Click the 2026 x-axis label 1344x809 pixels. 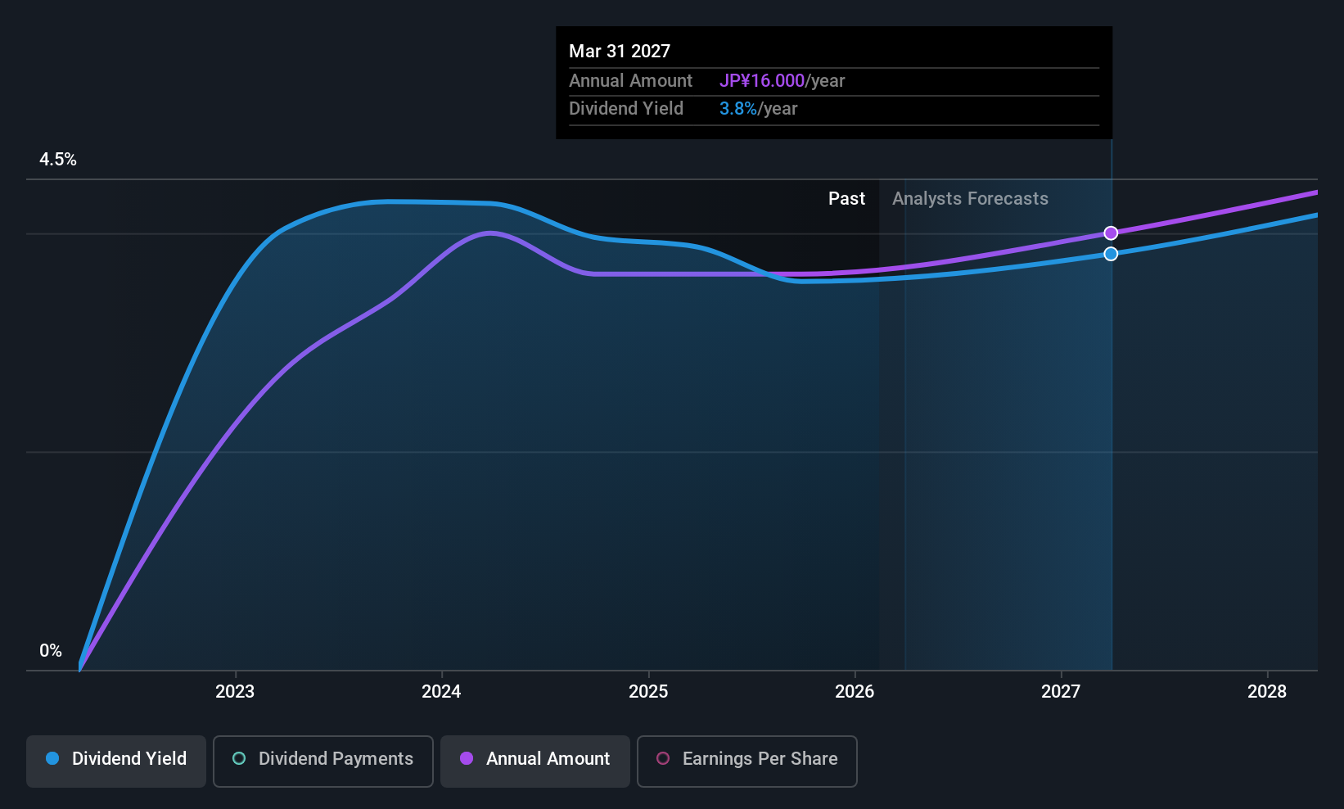(x=855, y=692)
